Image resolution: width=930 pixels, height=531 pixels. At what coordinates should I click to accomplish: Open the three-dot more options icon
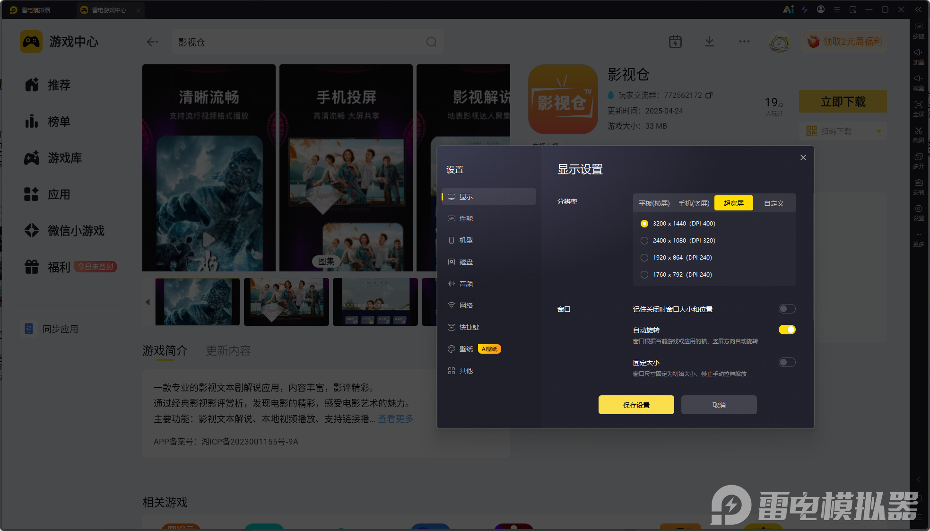pos(744,42)
